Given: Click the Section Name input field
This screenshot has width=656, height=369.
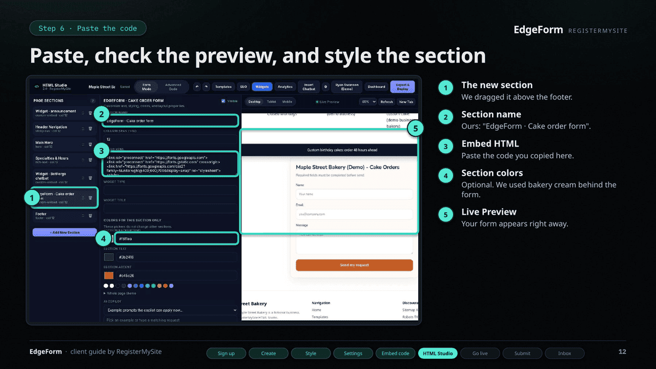Looking at the screenshot, I should [170, 121].
